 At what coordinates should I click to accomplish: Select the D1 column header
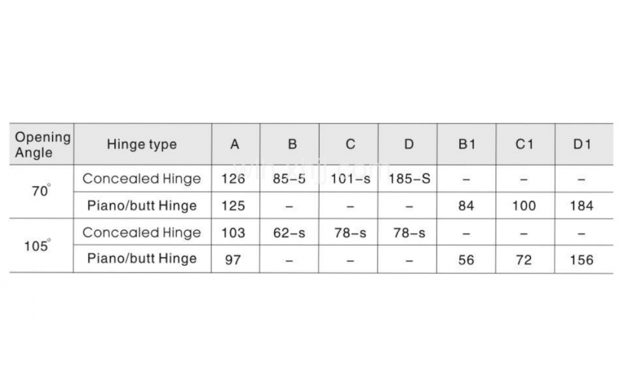(x=584, y=144)
